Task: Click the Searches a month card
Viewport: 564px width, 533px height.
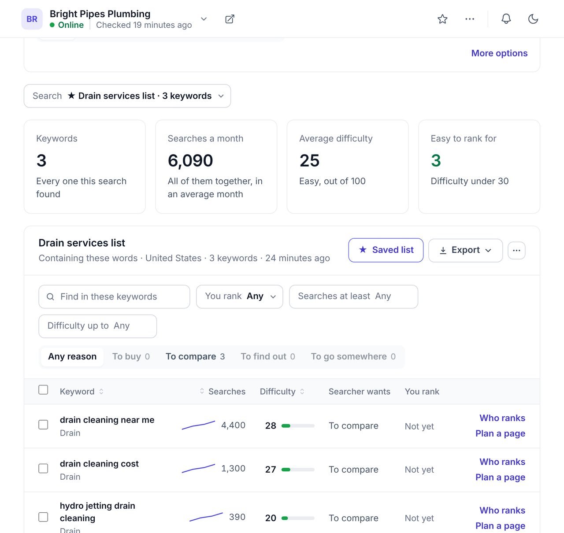Action: (x=216, y=167)
